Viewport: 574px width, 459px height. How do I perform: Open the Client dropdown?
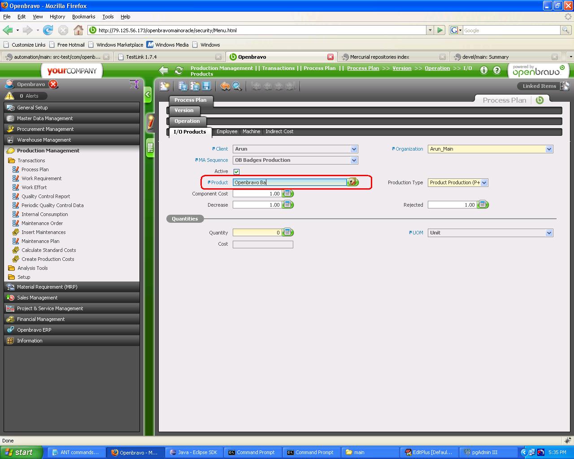pos(354,149)
